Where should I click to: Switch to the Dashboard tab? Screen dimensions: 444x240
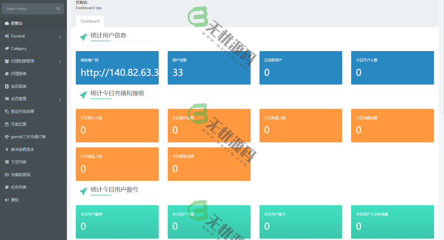pos(90,21)
